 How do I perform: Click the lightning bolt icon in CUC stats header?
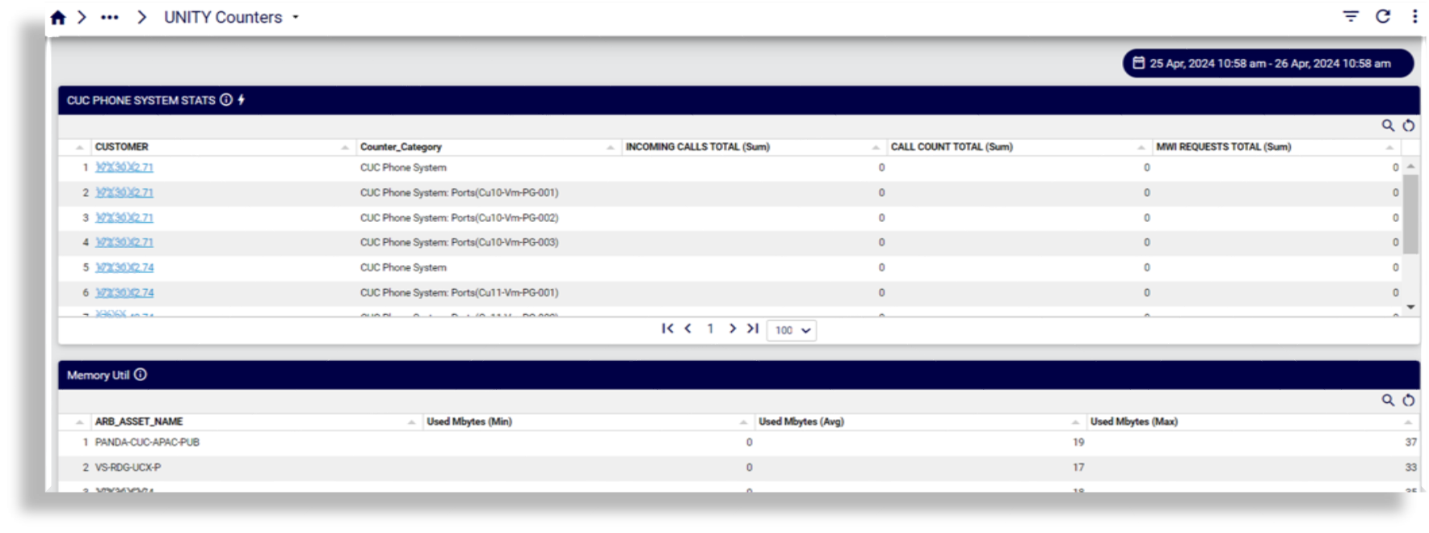click(242, 100)
